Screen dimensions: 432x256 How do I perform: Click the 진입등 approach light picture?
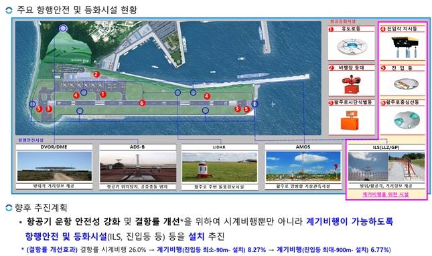pyautogui.click(x=406, y=84)
